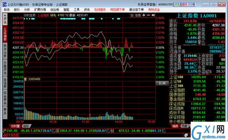
Task: Click the 深证综指 row
Action: coord(197,117)
